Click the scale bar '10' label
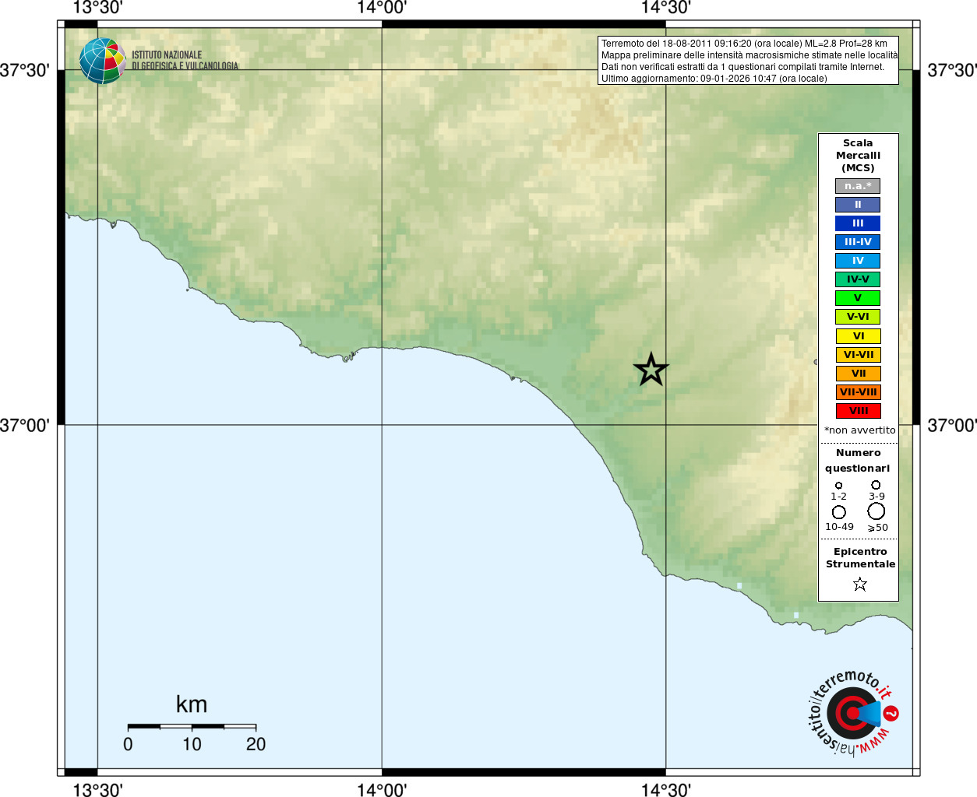This screenshot has height=797, width=977. tap(192, 744)
